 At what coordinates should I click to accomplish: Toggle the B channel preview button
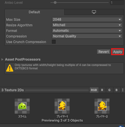coord(117,90)
